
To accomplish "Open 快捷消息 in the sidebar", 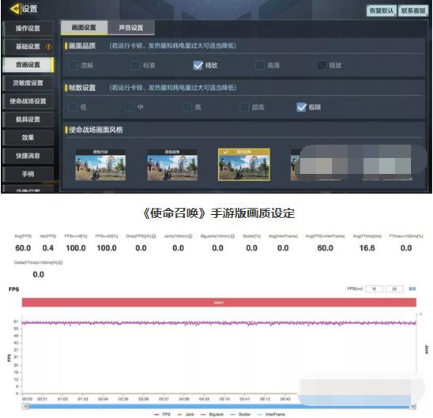I will [28, 156].
